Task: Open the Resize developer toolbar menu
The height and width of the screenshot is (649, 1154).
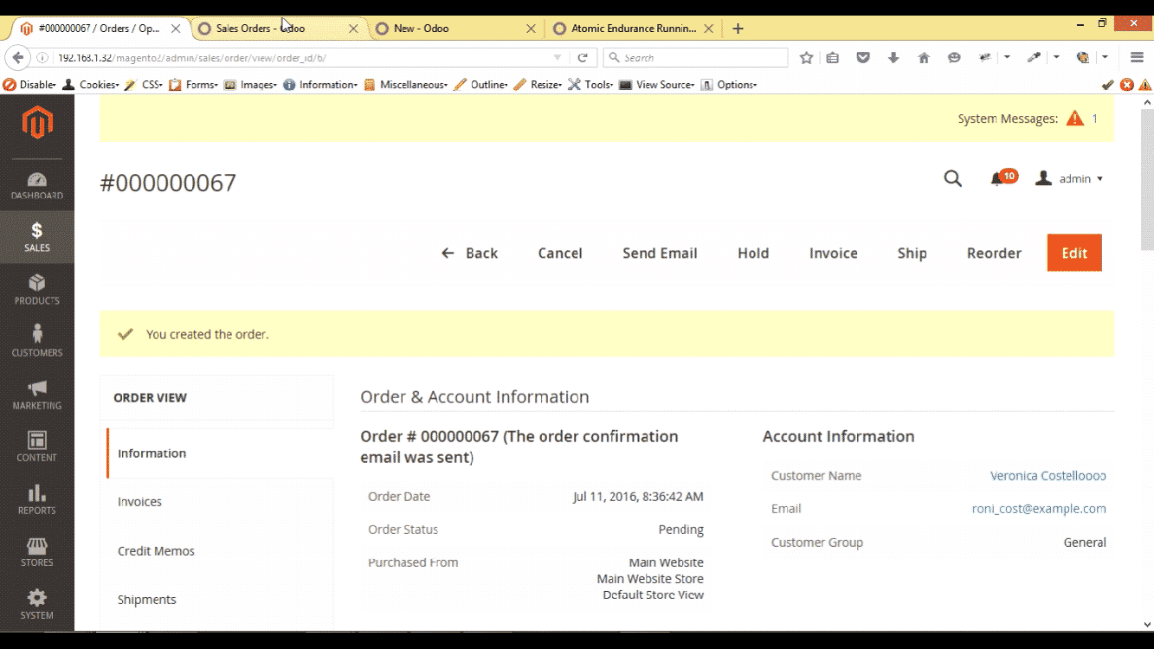Action: coord(538,85)
